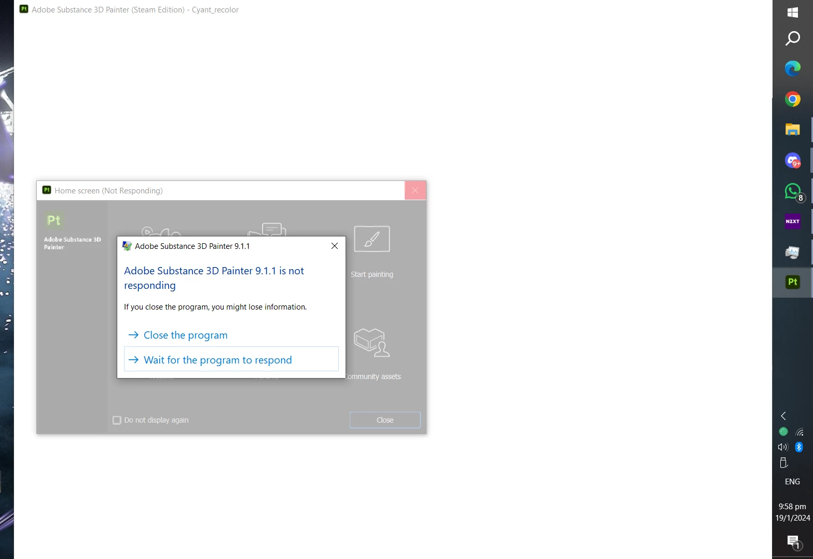Click 'Start painting' label
This screenshot has height=559, width=813.
click(371, 274)
